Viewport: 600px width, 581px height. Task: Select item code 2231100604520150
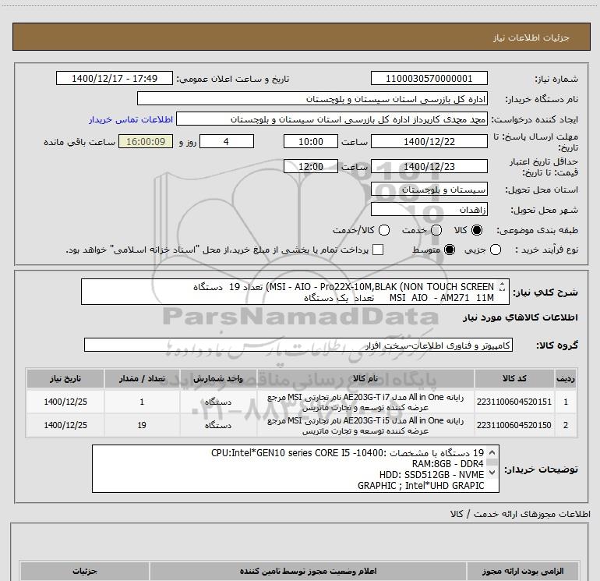coord(514,425)
